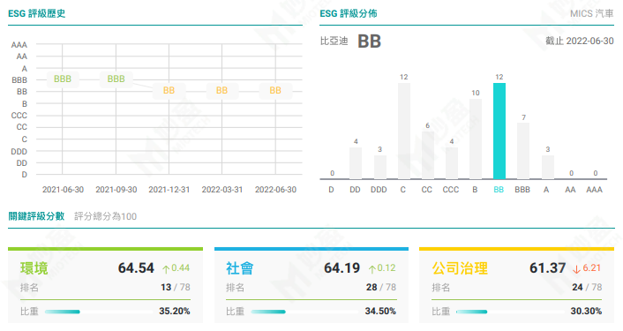Click the BB marker at 2022-03-31
The width and height of the screenshot is (623, 331).
point(221,91)
